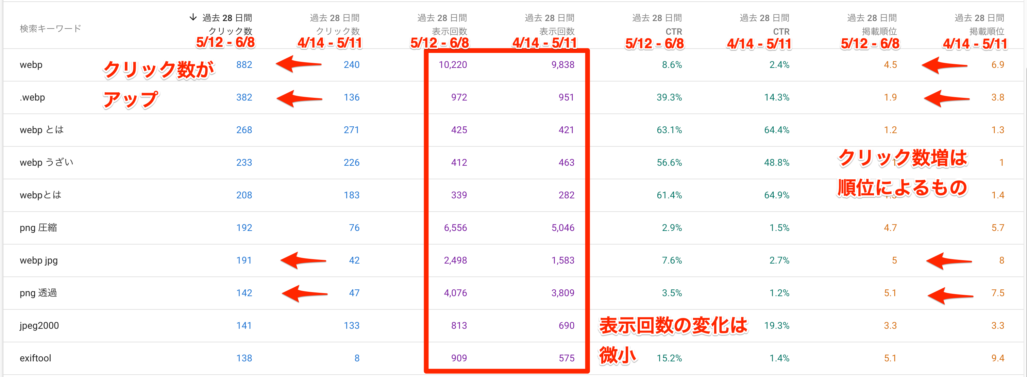The width and height of the screenshot is (1027, 377).
Task: Click the CTR value 63.1%
Action: point(669,130)
